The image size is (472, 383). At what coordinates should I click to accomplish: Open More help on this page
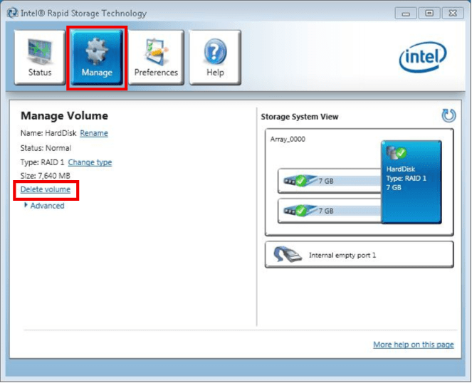(414, 345)
